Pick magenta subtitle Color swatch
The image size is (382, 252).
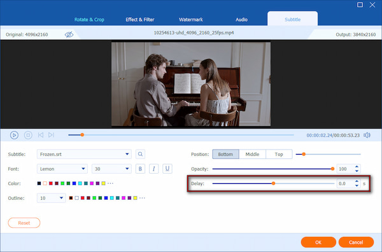(x=92, y=183)
